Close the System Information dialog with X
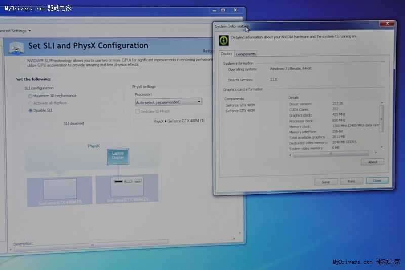 387,23
